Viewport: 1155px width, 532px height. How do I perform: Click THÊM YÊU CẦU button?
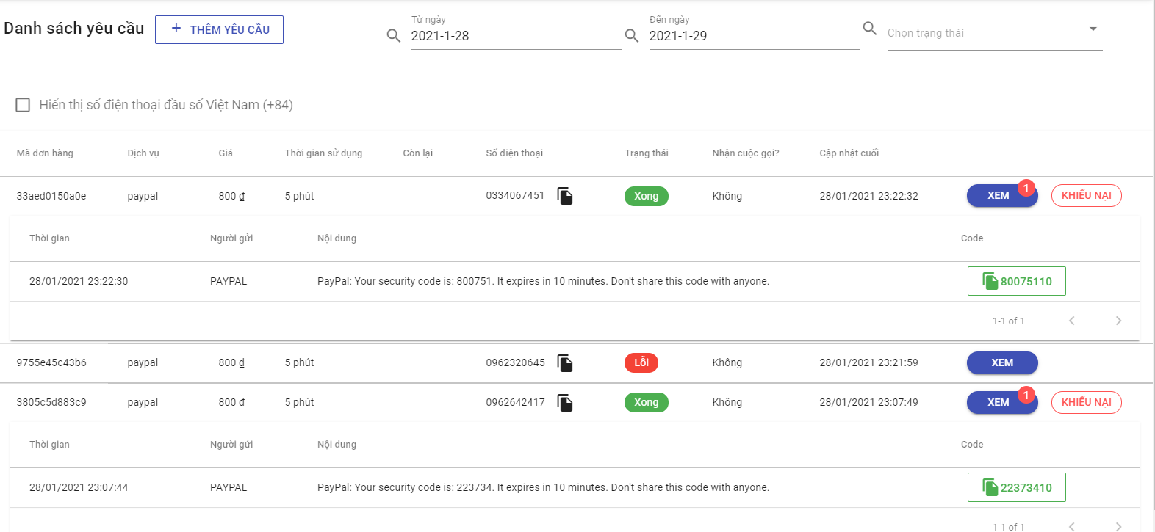[219, 29]
